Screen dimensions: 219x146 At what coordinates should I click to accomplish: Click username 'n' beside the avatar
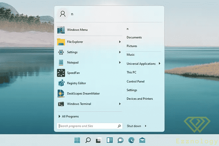(x=72, y=14)
